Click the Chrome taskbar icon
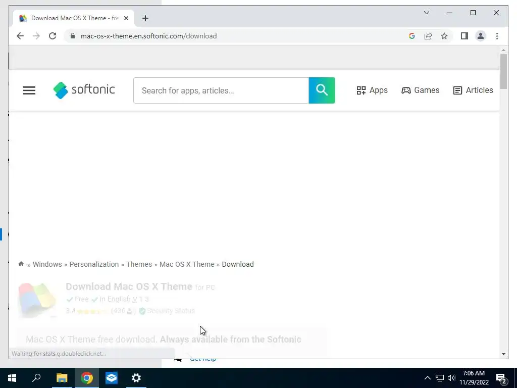The image size is (517, 388). click(87, 378)
